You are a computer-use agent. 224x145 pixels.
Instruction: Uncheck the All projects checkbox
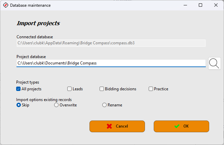click(18, 89)
